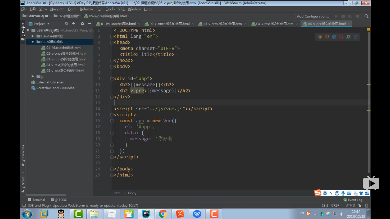Click the 02-插值的操作 breadcrumb
The image size is (390, 219).
67,16
